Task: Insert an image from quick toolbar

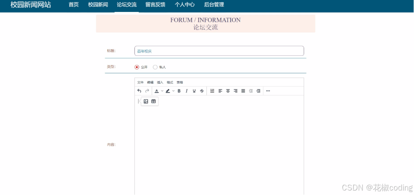Action: point(146,101)
